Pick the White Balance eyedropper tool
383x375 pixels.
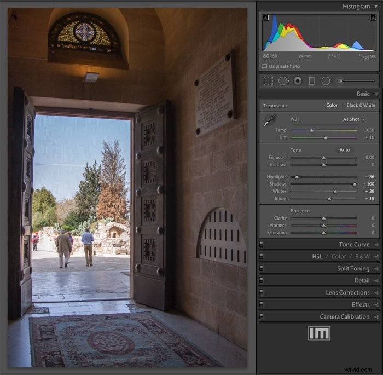click(270, 120)
